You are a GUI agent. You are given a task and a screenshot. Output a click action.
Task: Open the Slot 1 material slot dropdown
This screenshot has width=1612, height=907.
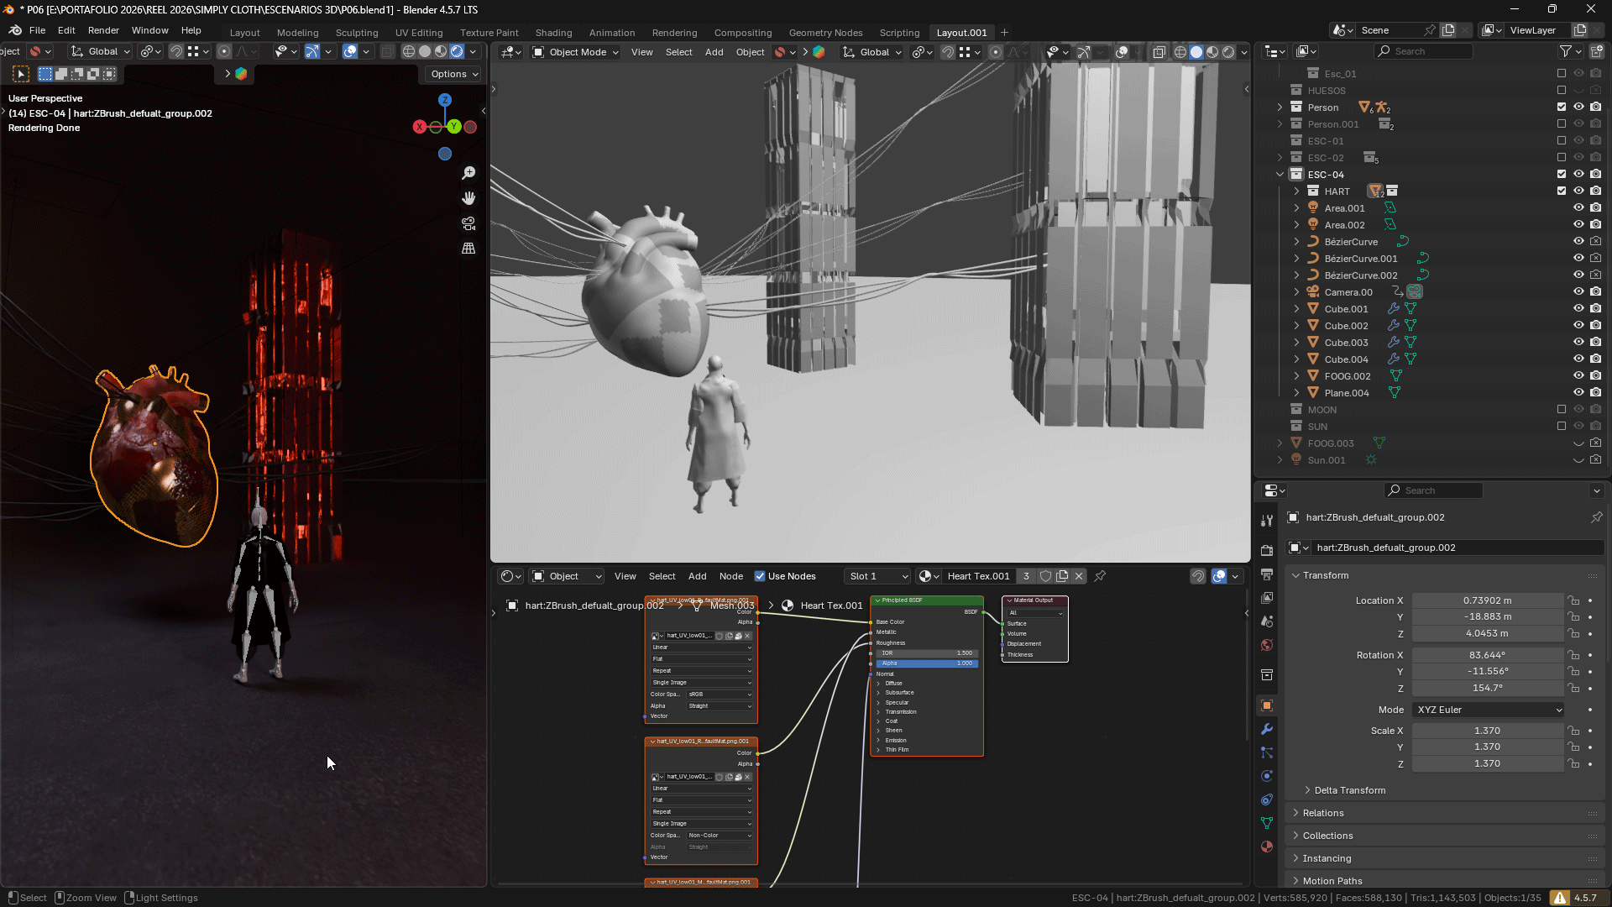click(877, 576)
